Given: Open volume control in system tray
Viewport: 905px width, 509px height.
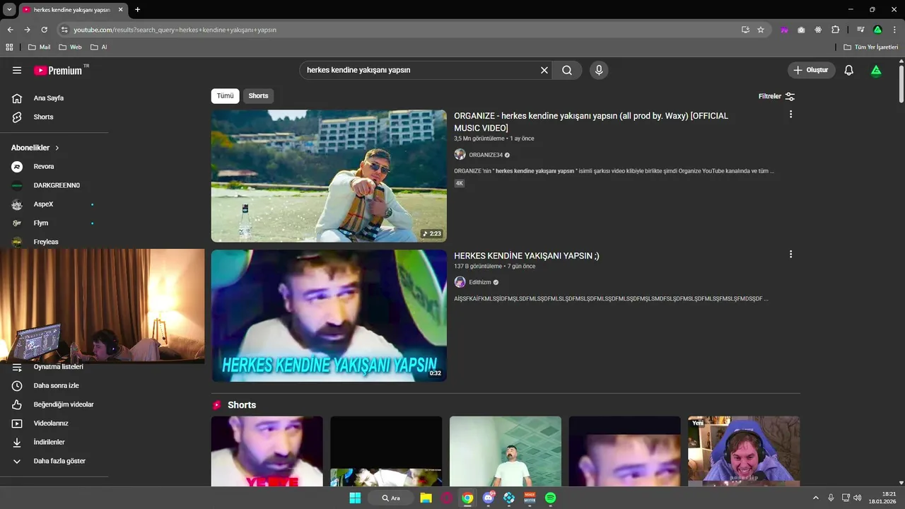Looking at the screenshot, I should tap(858, 498).
